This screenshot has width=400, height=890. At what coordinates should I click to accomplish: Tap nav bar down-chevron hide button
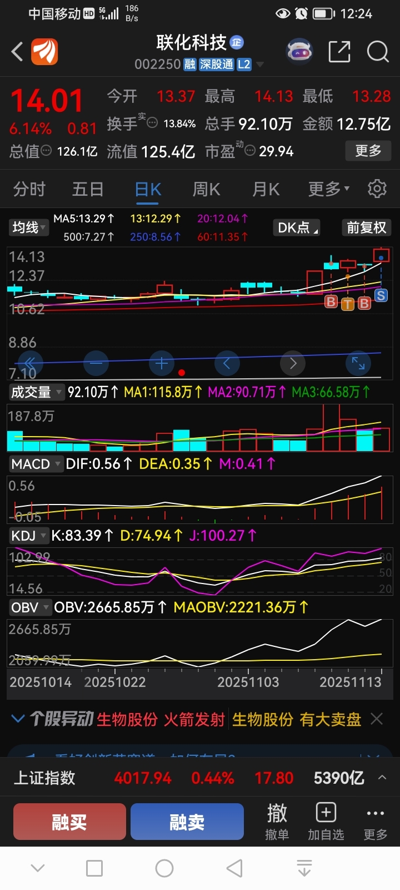[38, 868]
